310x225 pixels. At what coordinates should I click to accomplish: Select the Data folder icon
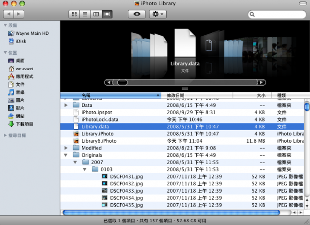pyautogui.click(x=76, y=105)
